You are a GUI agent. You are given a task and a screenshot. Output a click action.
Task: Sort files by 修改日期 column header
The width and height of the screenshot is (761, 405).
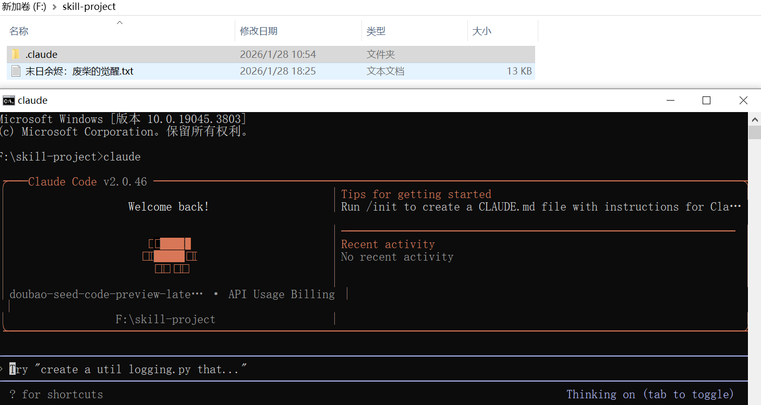259,31
